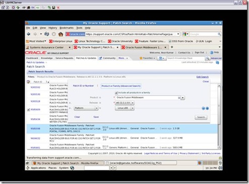Click the Stop loading icon
249x184 pixels.
[x=54, y=34]
